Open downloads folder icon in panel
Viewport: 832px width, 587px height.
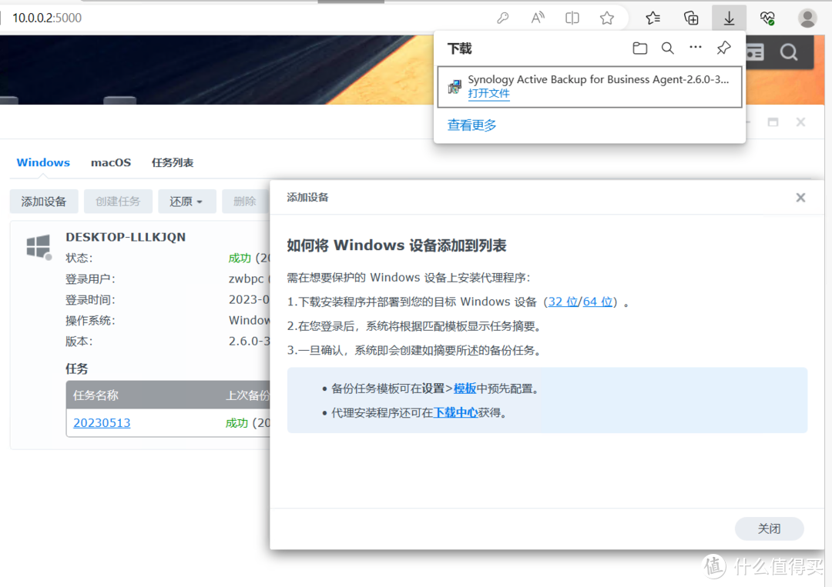pyautogui.click(x=640, y=48)
